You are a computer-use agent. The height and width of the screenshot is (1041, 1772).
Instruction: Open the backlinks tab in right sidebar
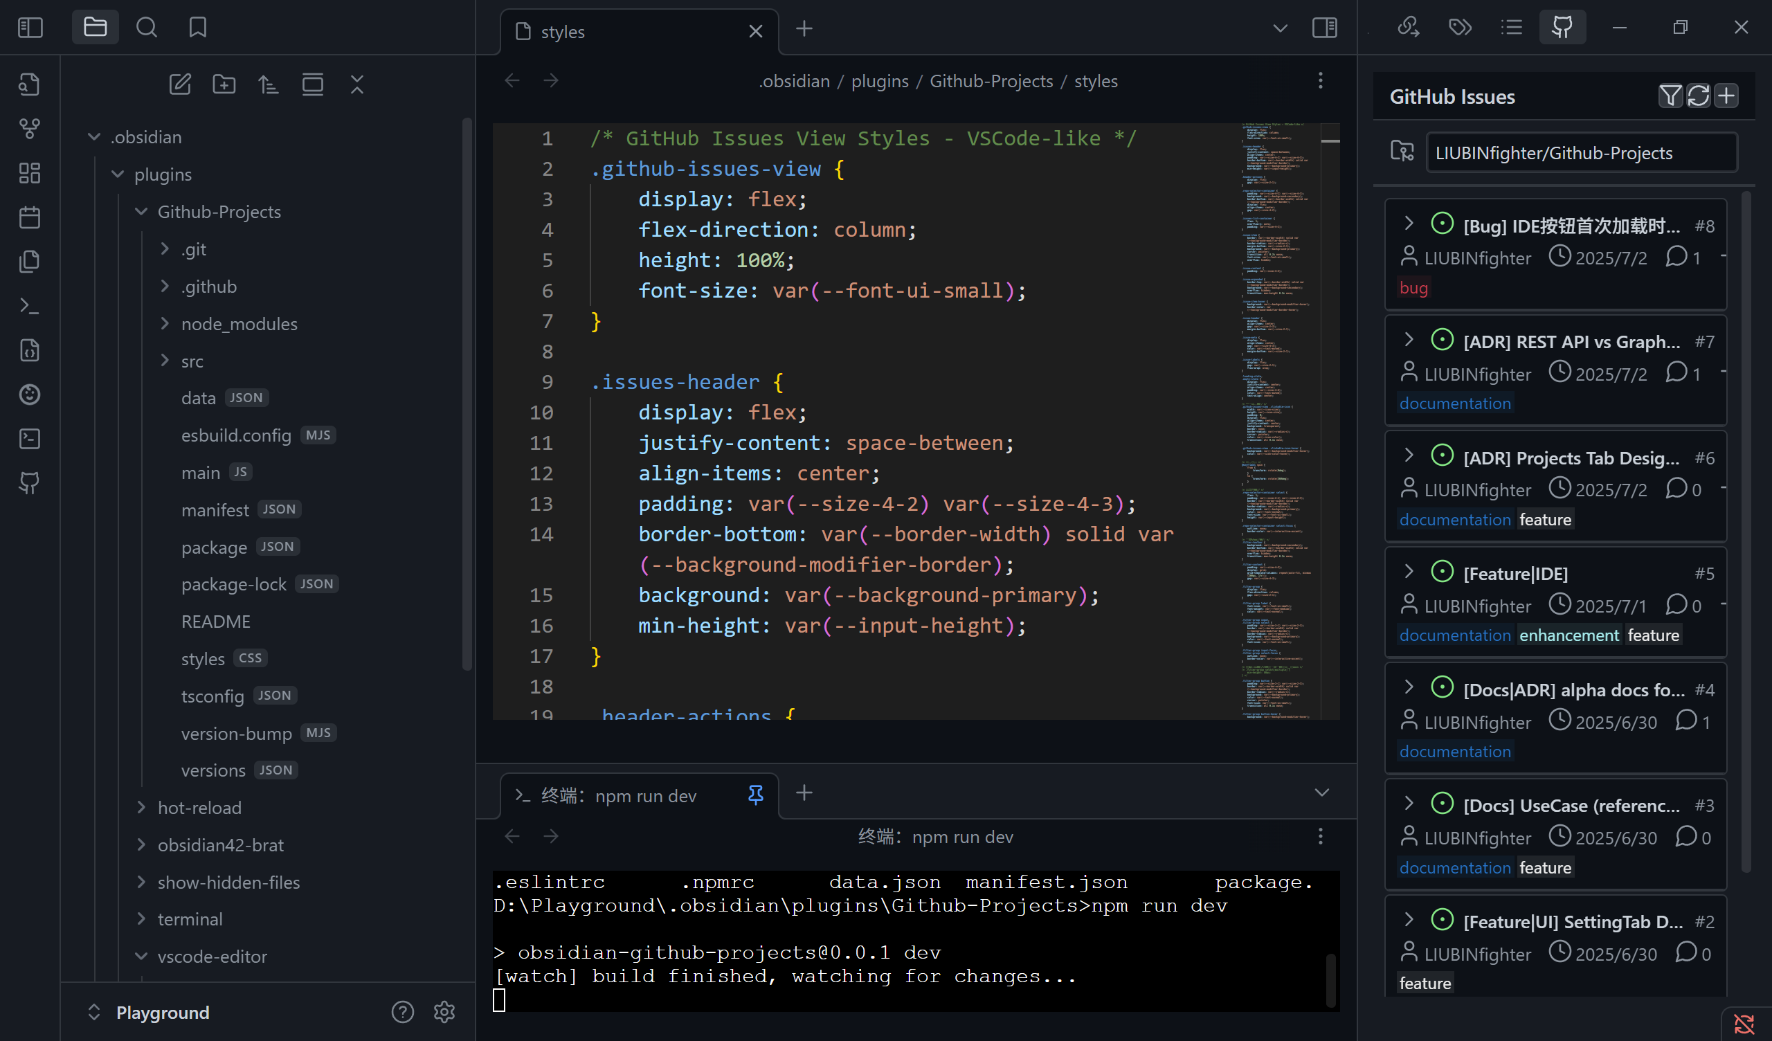[x=1409, y=28]
